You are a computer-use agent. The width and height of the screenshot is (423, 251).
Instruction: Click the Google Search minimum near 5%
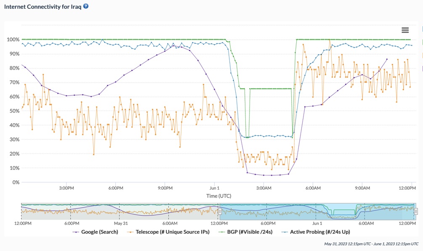[x=271, y=175]
